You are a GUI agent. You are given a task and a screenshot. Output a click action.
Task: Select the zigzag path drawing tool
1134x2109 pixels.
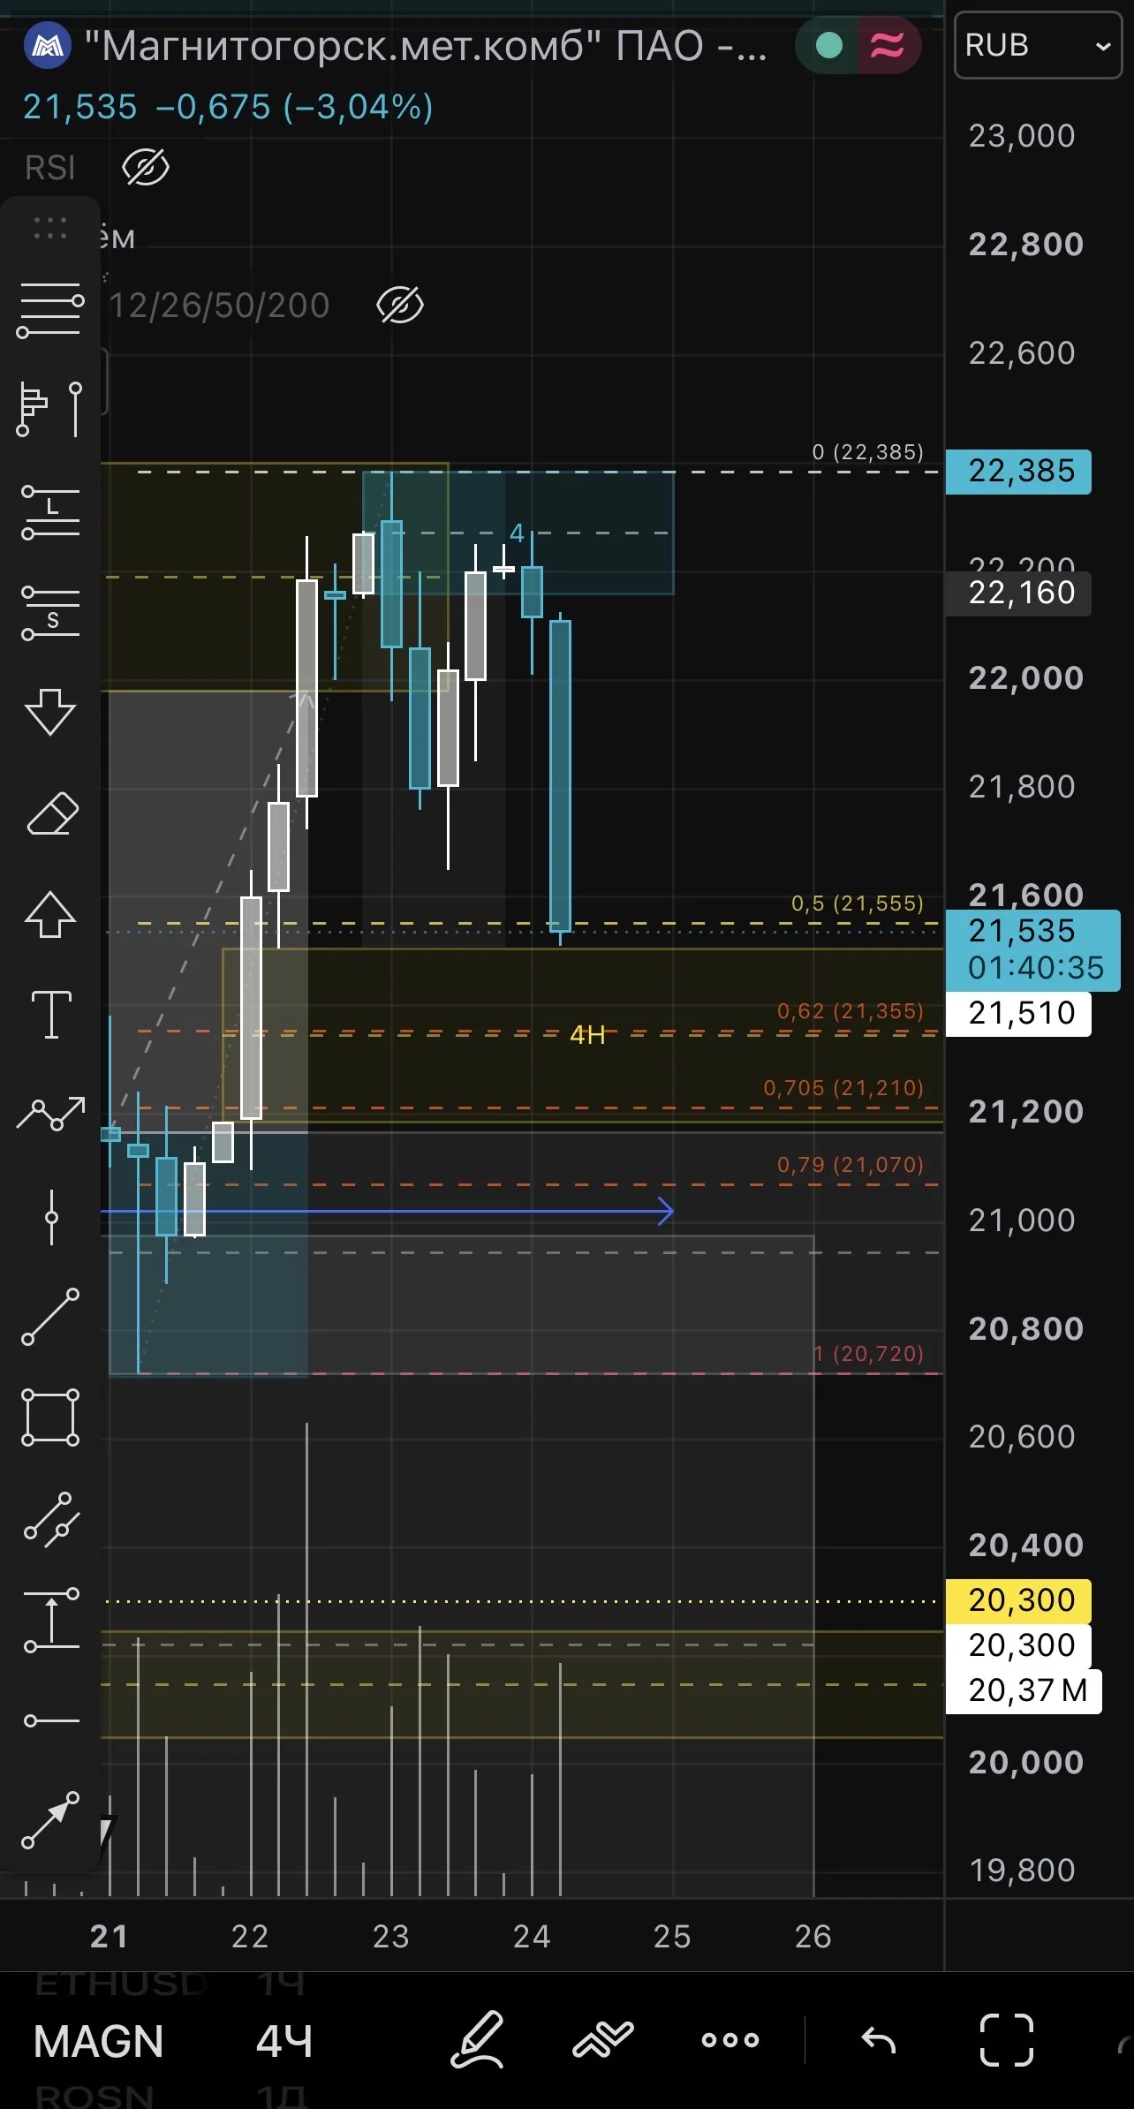51,1114
